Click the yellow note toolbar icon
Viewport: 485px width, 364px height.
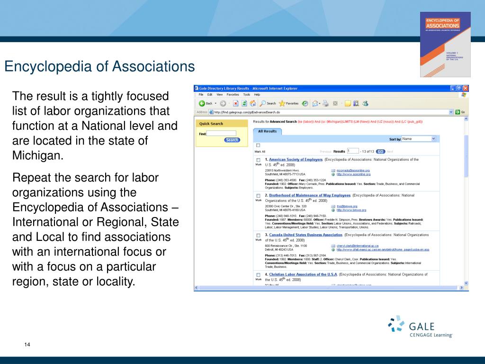348,103
